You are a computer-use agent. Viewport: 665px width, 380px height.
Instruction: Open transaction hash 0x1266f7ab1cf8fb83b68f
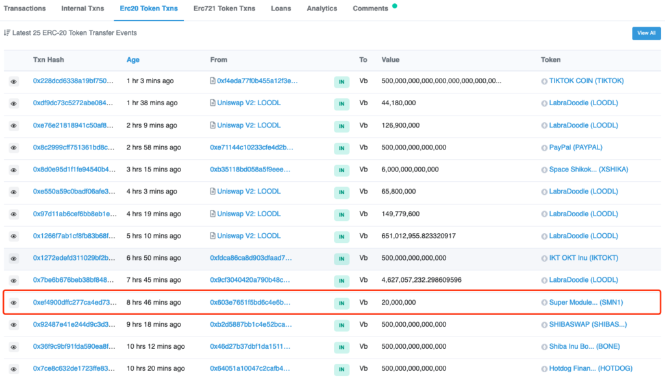pos(74,236)
